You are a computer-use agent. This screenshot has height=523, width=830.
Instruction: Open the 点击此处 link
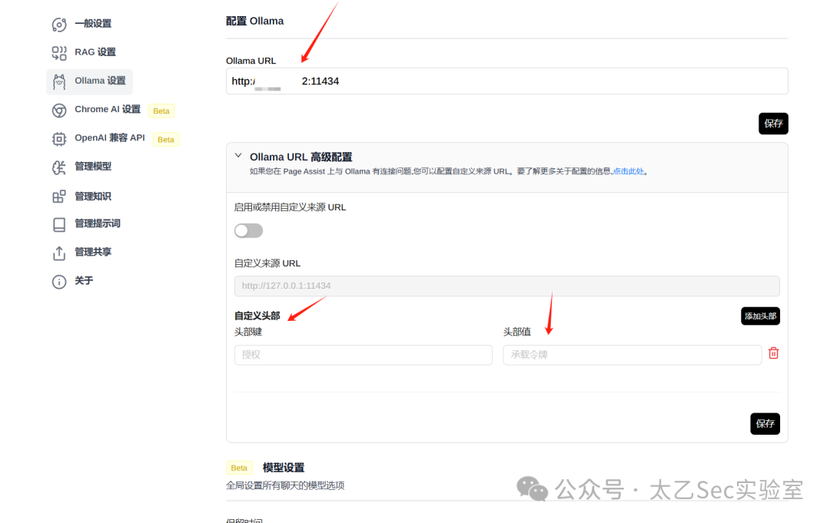(x=629, y=171)
